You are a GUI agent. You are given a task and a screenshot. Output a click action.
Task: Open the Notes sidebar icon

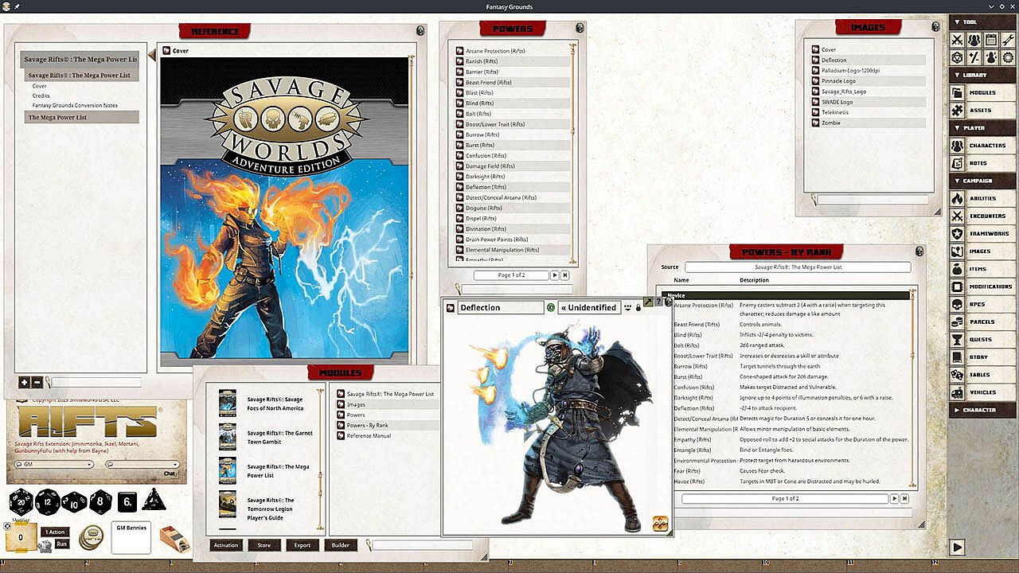click(957, 163)
